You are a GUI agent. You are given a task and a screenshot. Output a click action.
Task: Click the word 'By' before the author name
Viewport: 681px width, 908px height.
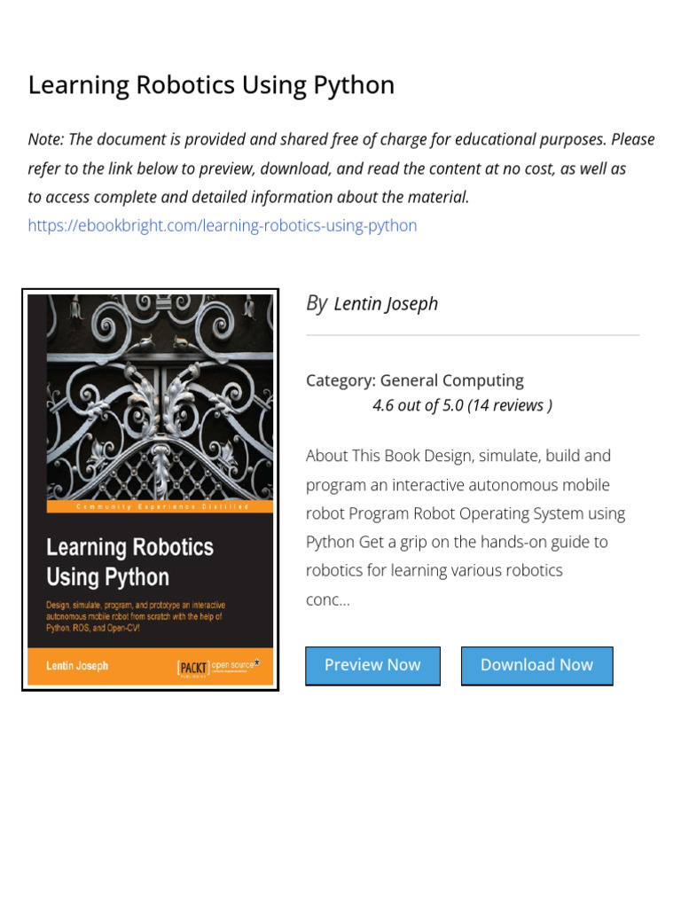[317, 303]
